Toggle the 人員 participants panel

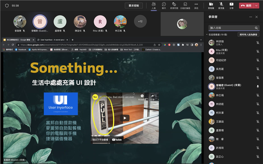click(x=154, y=5)
